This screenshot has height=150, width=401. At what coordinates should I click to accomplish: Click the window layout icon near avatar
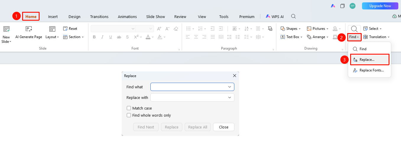point(342,6)
